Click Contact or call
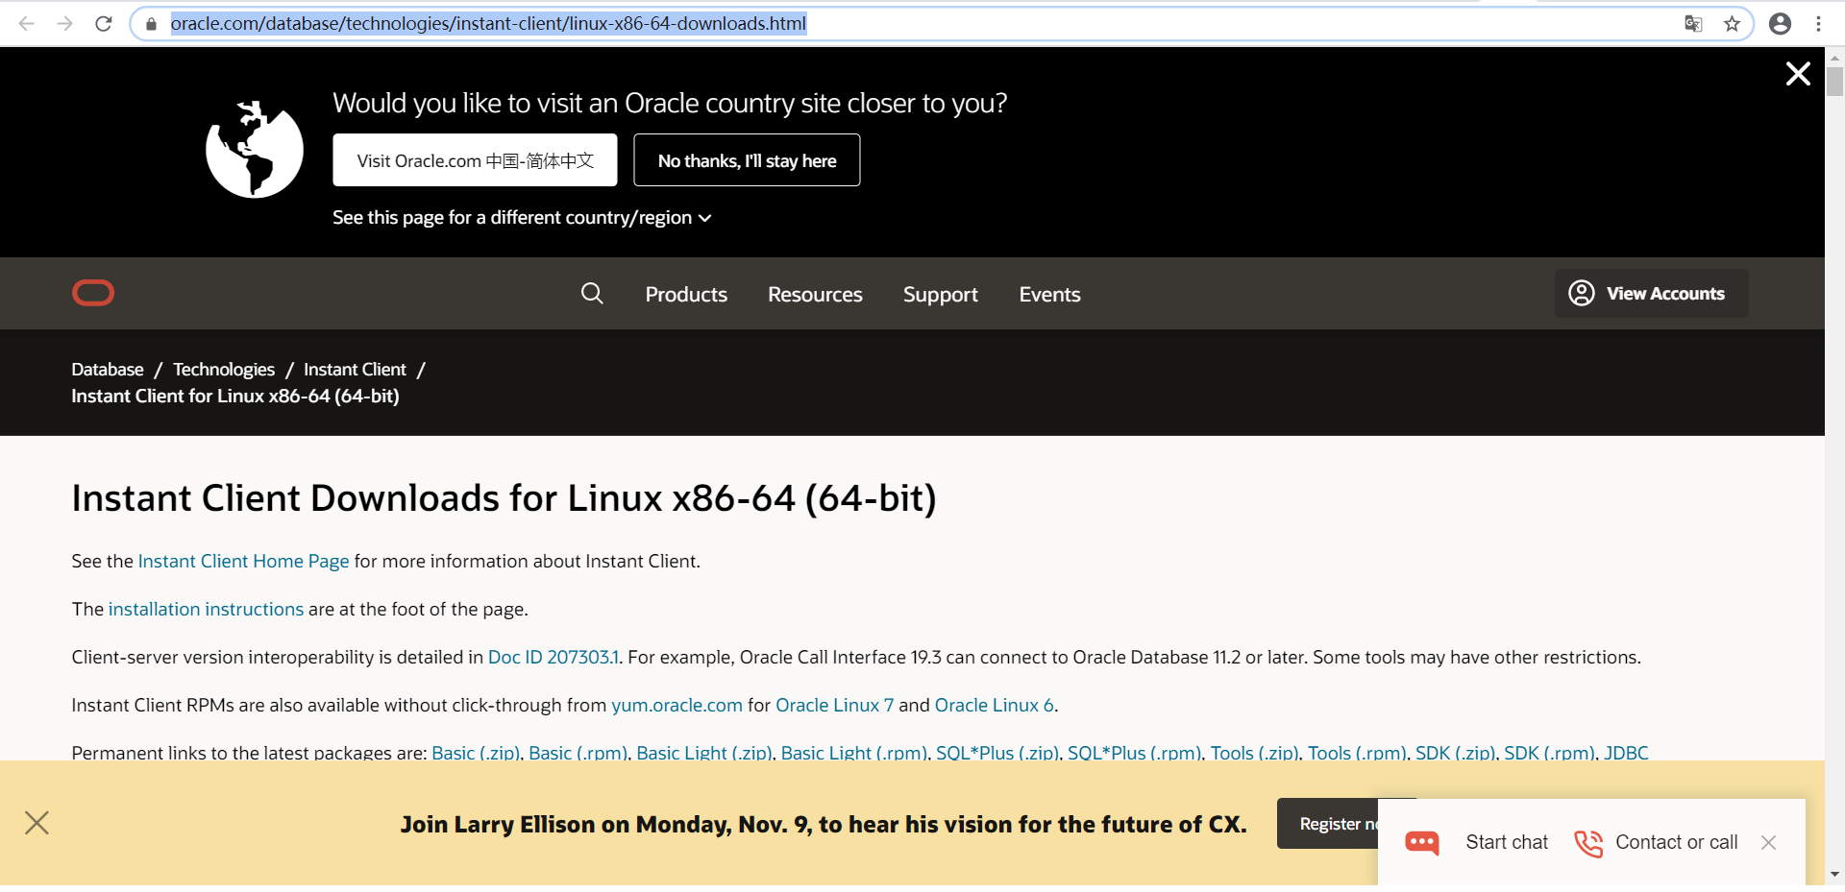Image resolution: width=1845 pixels, height=892 pixels. click(1676, 842)
